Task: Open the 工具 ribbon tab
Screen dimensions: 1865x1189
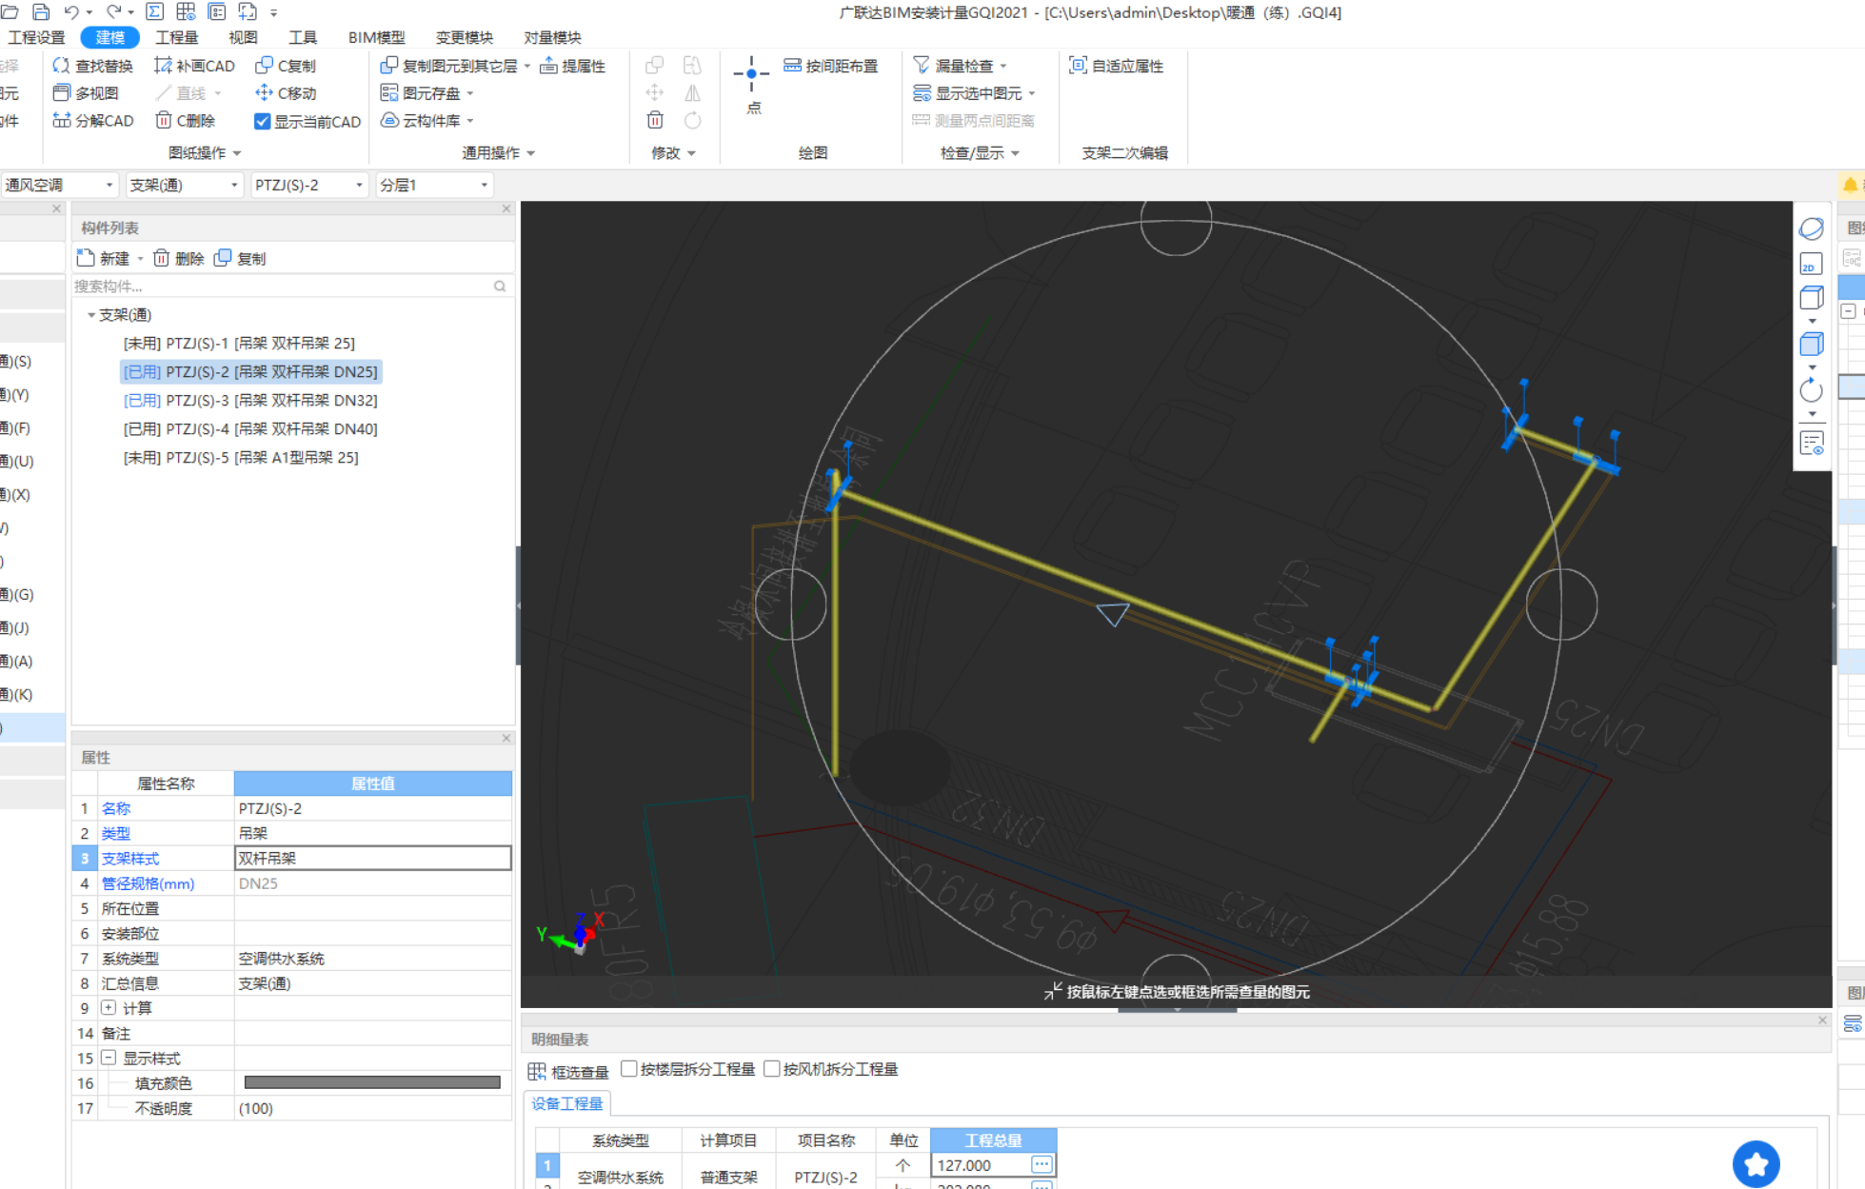Action: pyautogui.click(x=303, y=37)
